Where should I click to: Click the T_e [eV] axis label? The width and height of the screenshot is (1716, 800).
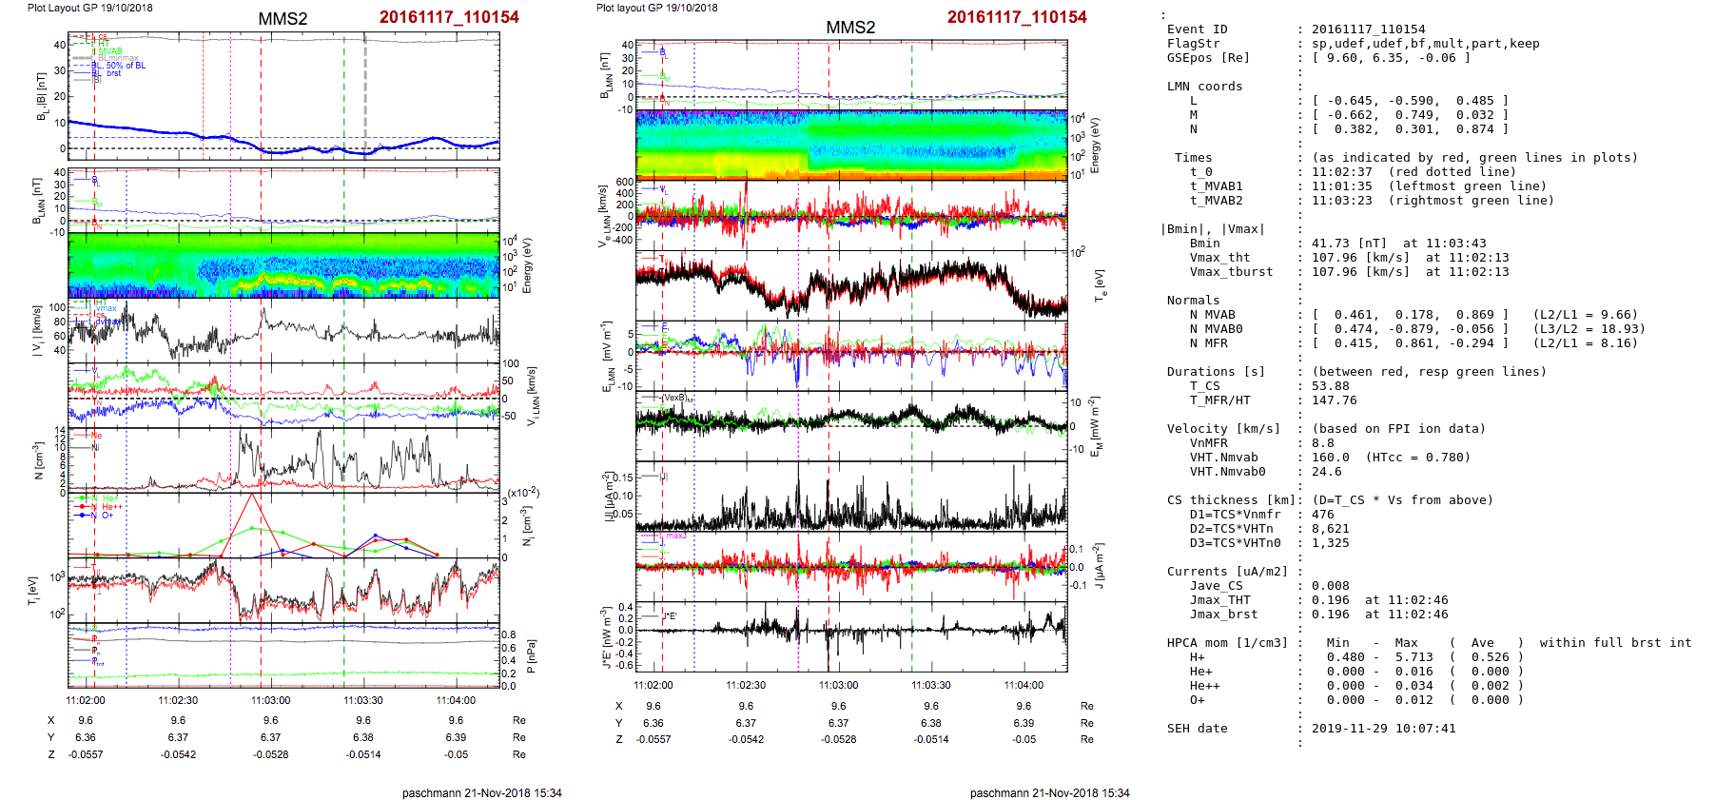click(1101, 284)
